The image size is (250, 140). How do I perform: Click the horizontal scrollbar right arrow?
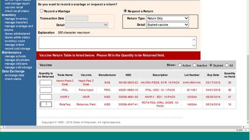coord(243,127)
